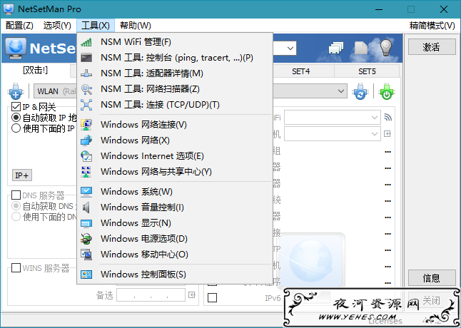This screenshot has height=328, width=461.
Task: Click the console icon beside NSM 工具: 控制台
Action: [86, 58]
